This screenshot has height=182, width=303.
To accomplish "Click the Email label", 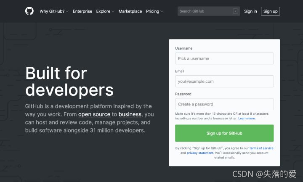I will click(180, 71).
